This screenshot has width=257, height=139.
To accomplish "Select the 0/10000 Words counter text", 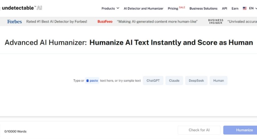I will pyautogui.click(x=15, y=131).
